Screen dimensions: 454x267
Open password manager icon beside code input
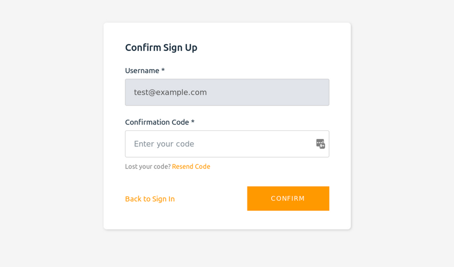point(321,144)
